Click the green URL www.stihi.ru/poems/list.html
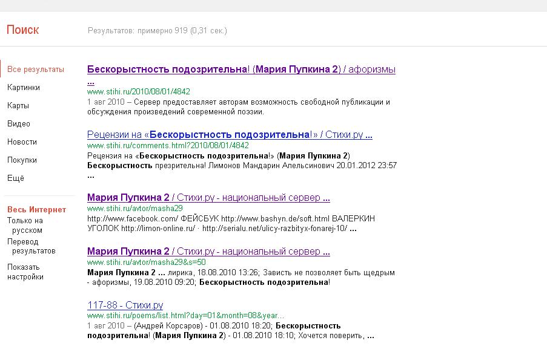Screen dimensions: 547x349 185,316
